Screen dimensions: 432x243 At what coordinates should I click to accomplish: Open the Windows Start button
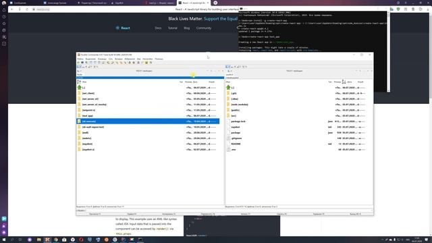4,240
